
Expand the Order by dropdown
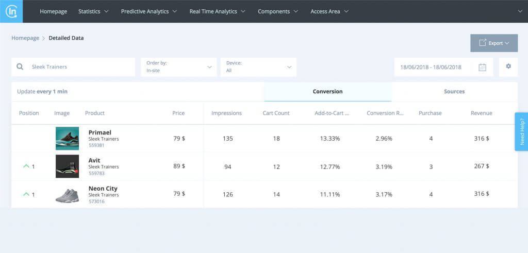pos(178,67)
